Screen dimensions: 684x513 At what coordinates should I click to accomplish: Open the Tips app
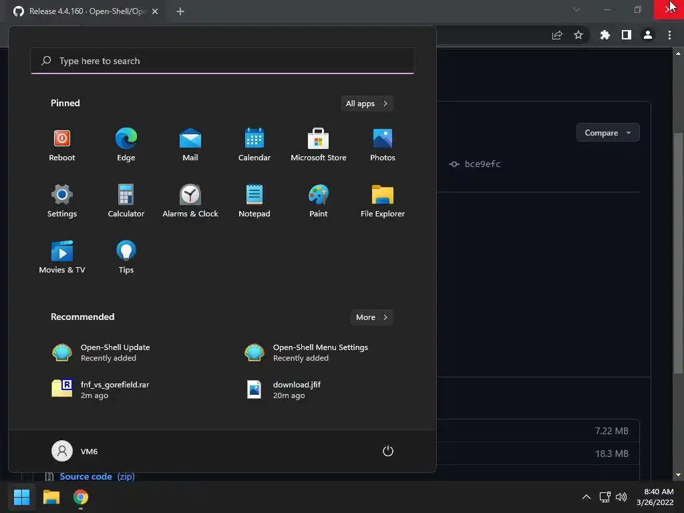[126, 257]
